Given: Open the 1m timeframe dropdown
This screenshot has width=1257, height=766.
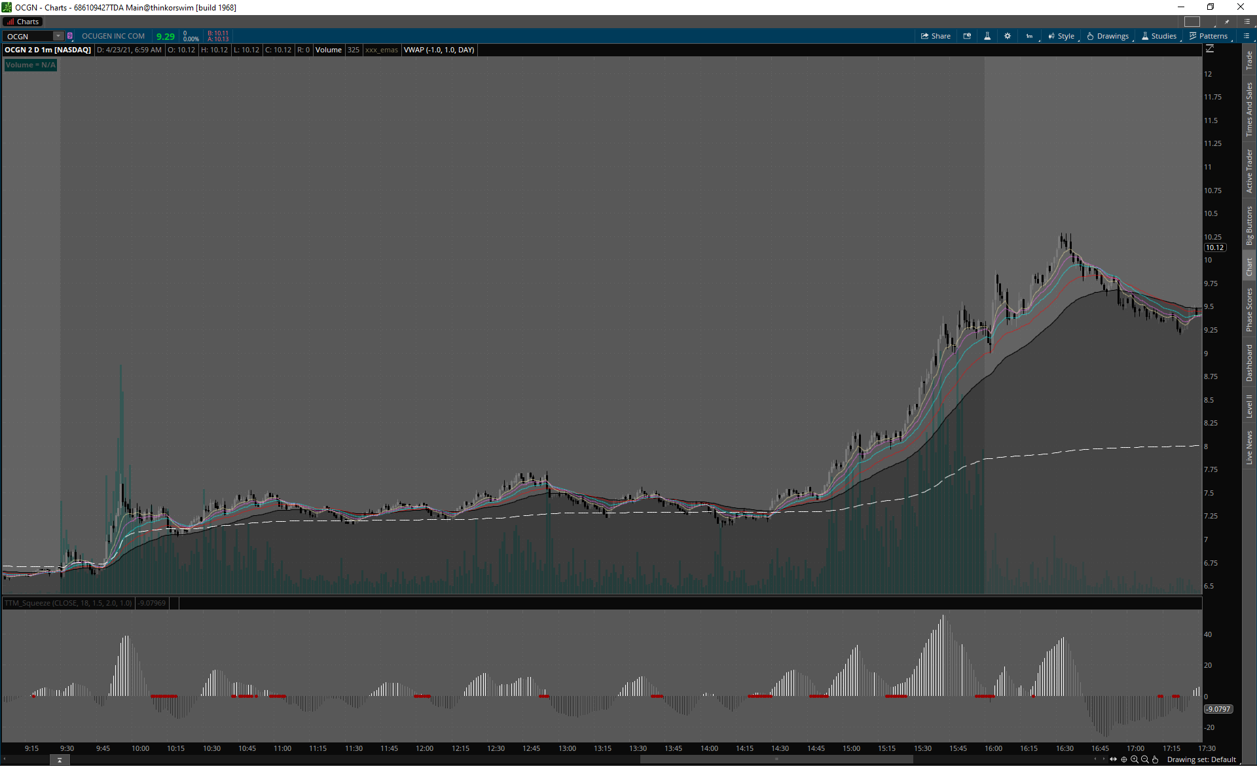Looking at the screenshot, I should coord(1029,36).
